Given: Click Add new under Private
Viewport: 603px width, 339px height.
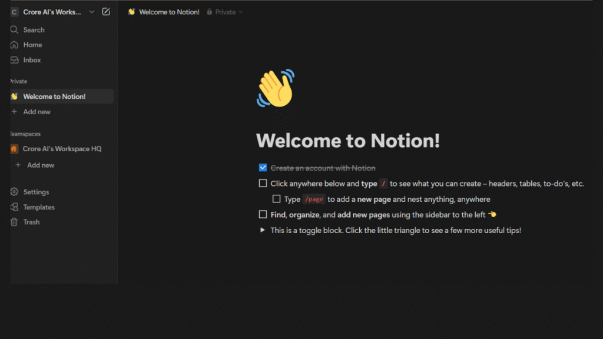Looking at the screenshot, I should click(x=37, y=111).
